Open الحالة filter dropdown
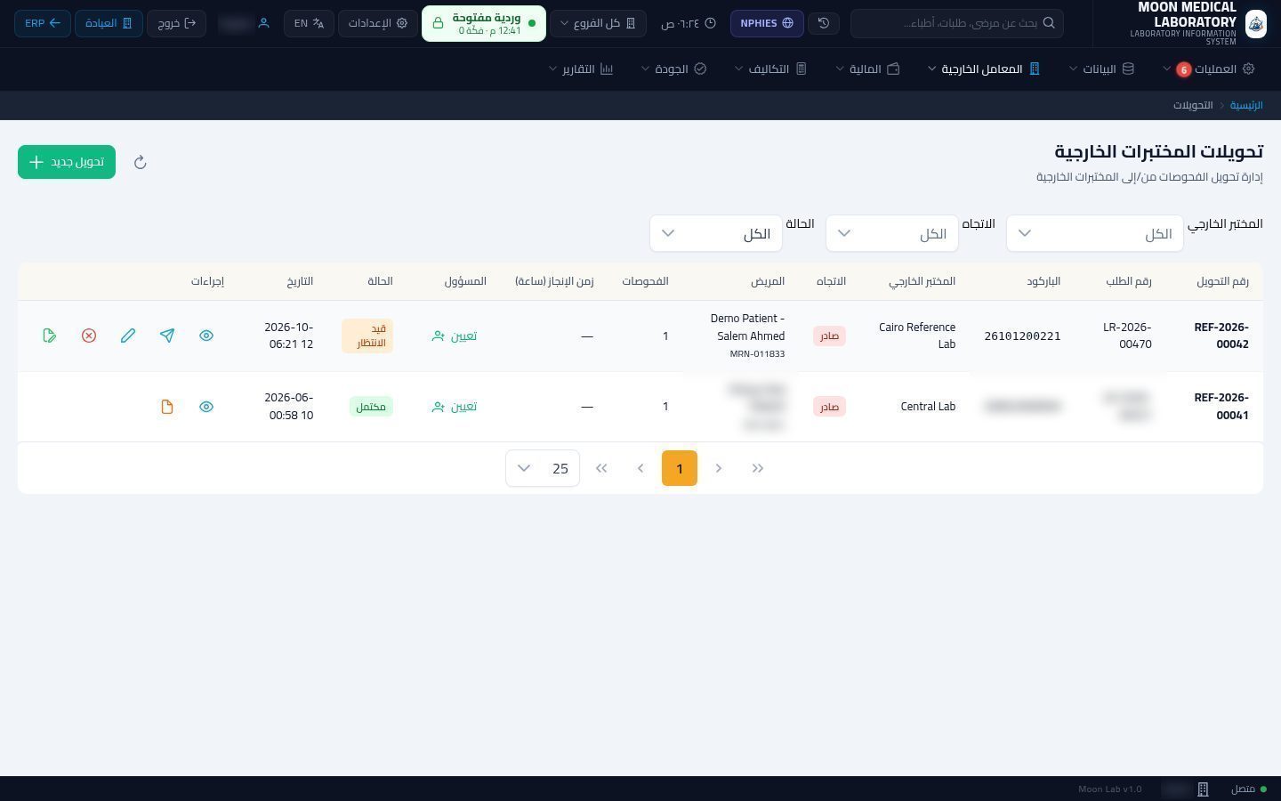This screenshot has width=1281, height=801. 715,233
